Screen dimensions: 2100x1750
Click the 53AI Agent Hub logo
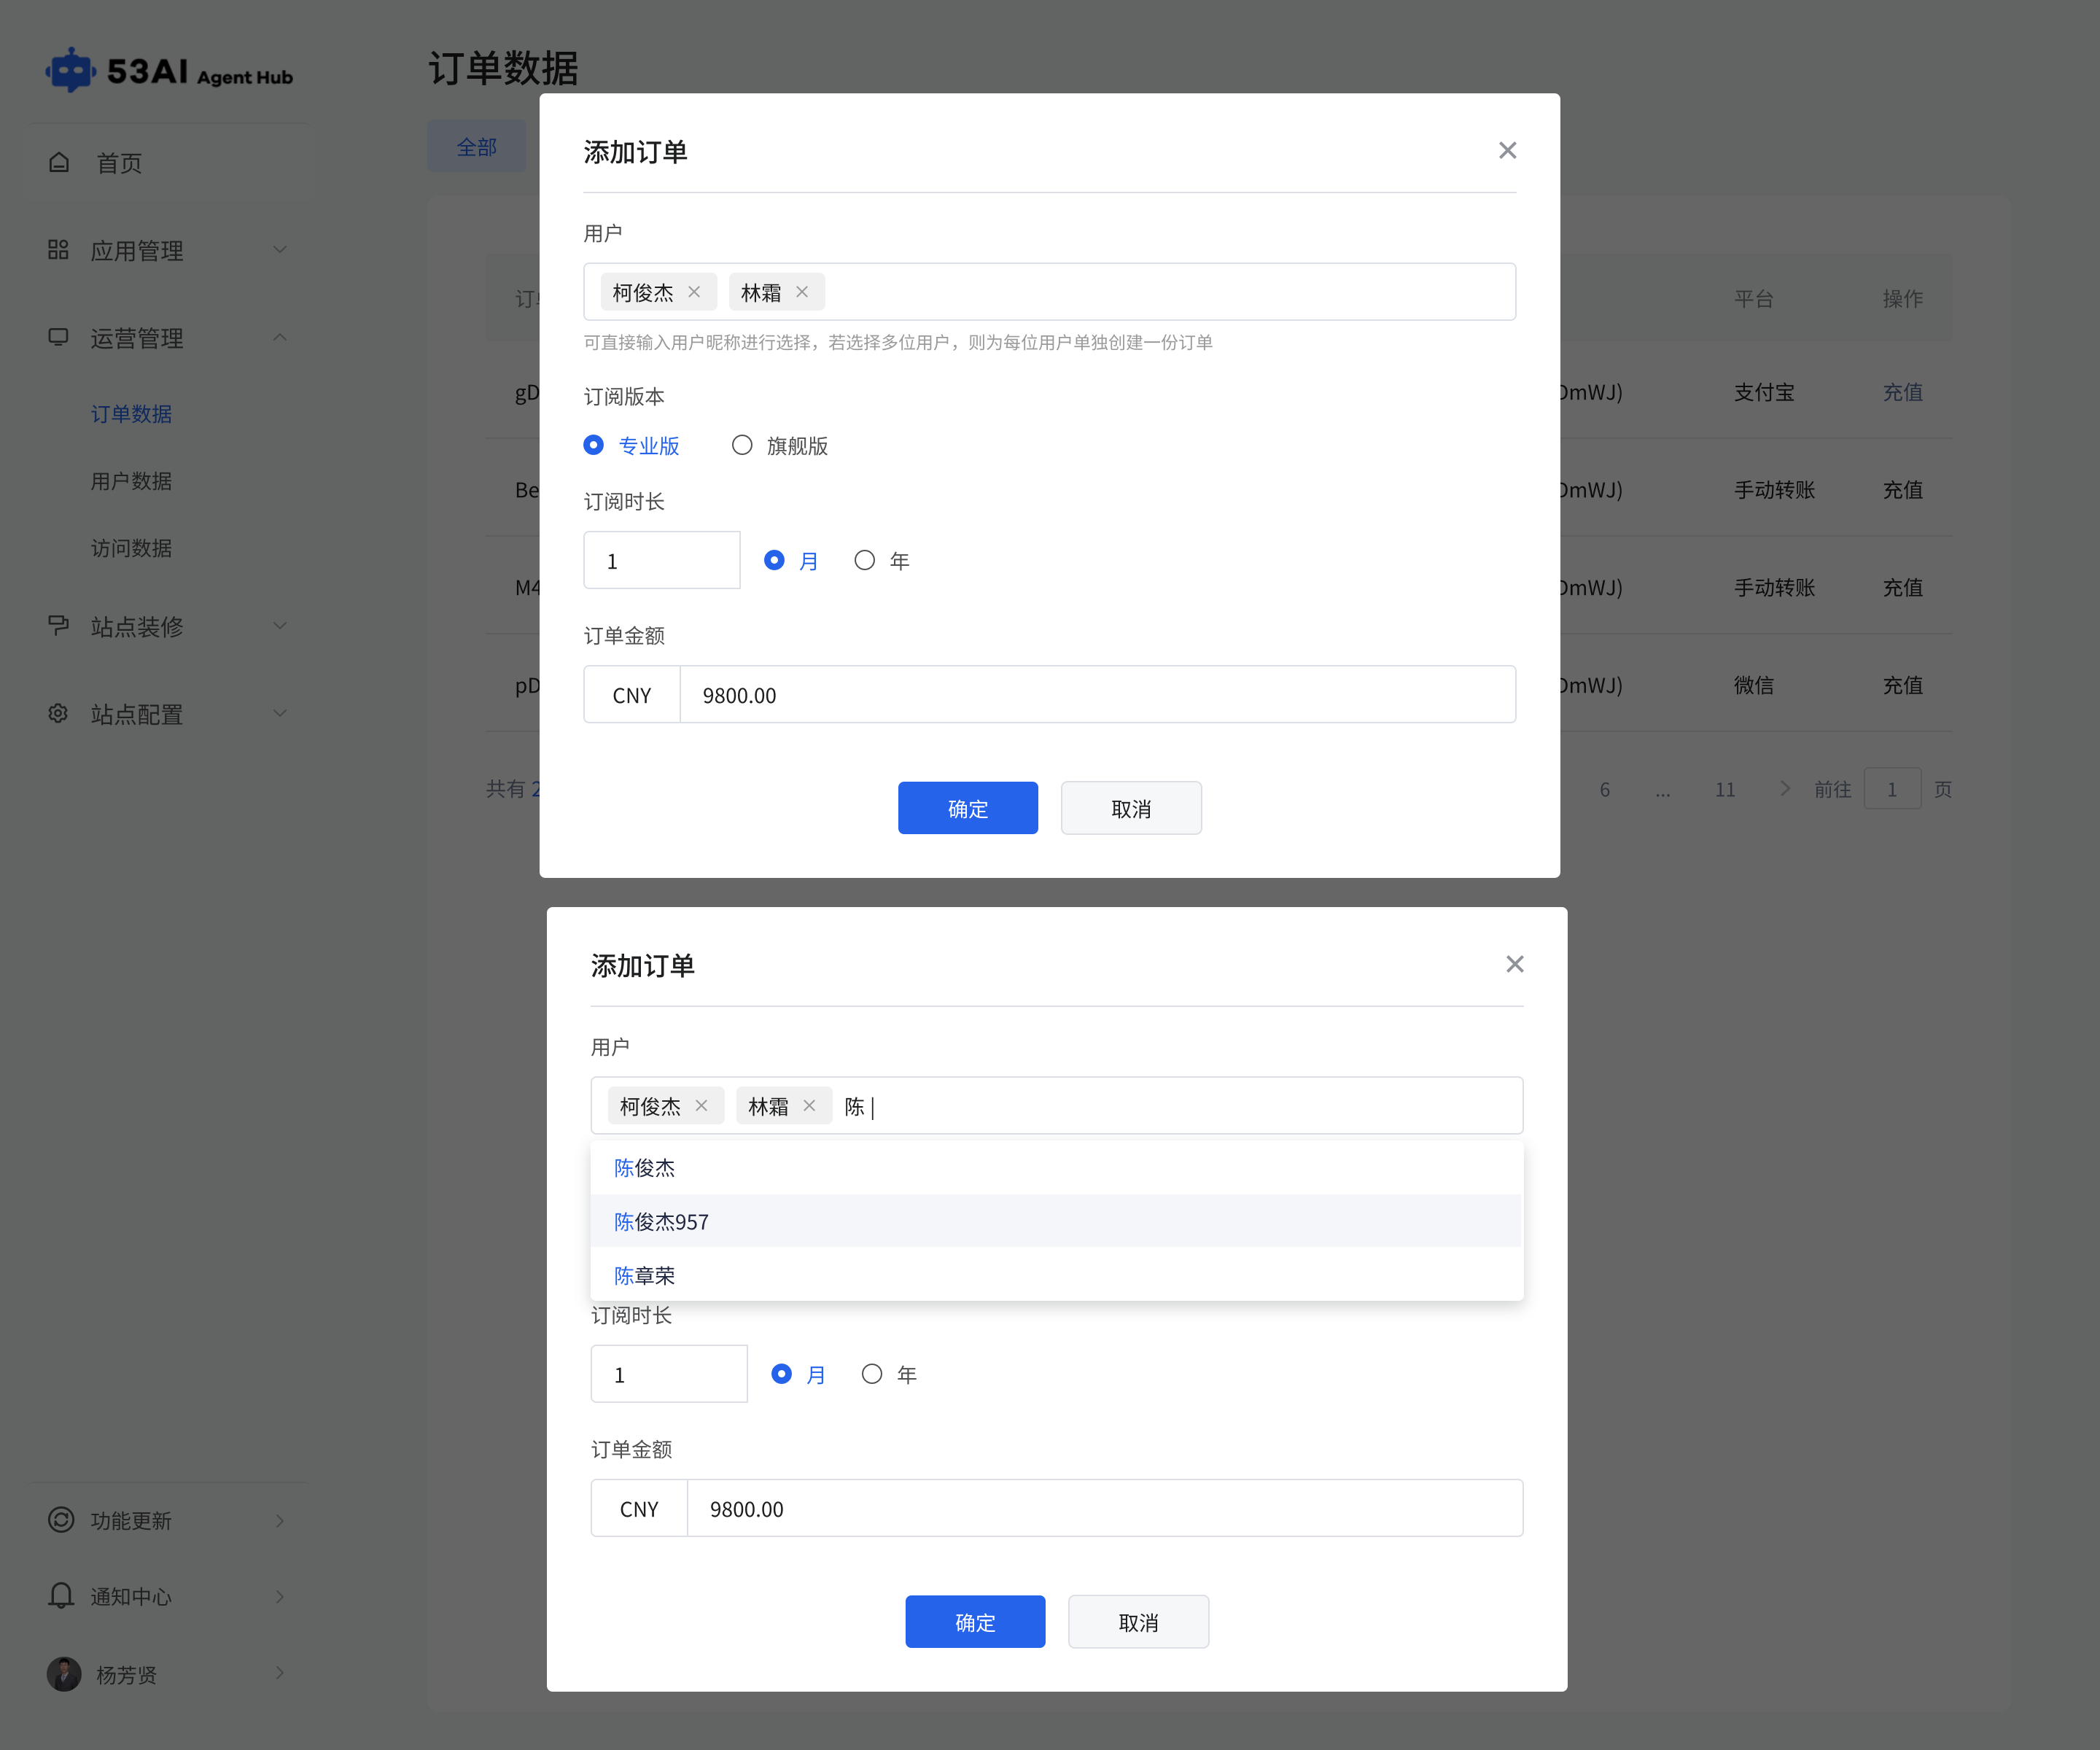point(169,71)
